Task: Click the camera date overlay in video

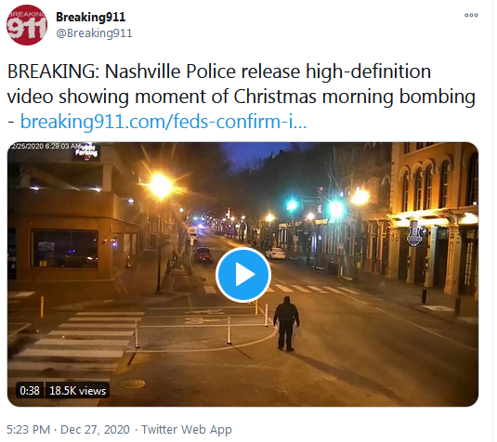Action: pos(45,147)
